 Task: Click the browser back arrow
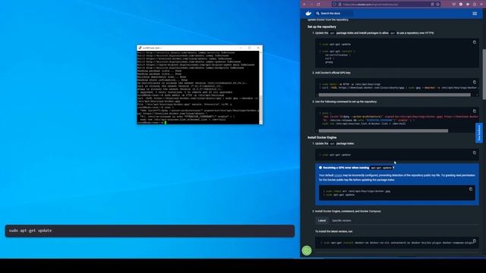tap(305, 5)
